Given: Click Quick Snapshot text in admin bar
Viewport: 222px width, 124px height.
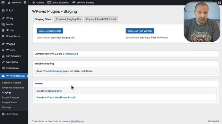Looking at the screenshot, I should [x=60, y=2].
